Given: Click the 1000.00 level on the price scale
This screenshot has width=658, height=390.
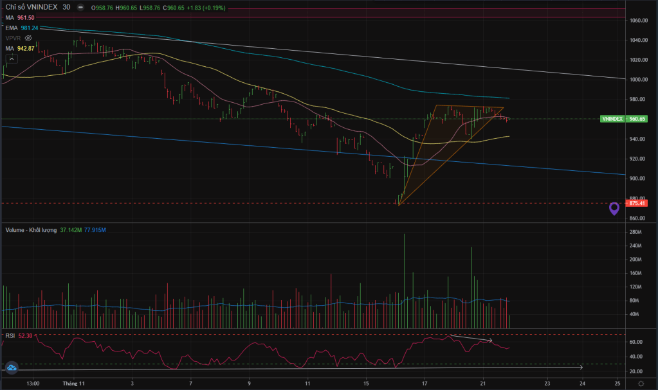Looking at the screenshot, I should pyautogui.click(x=637, y=80).
